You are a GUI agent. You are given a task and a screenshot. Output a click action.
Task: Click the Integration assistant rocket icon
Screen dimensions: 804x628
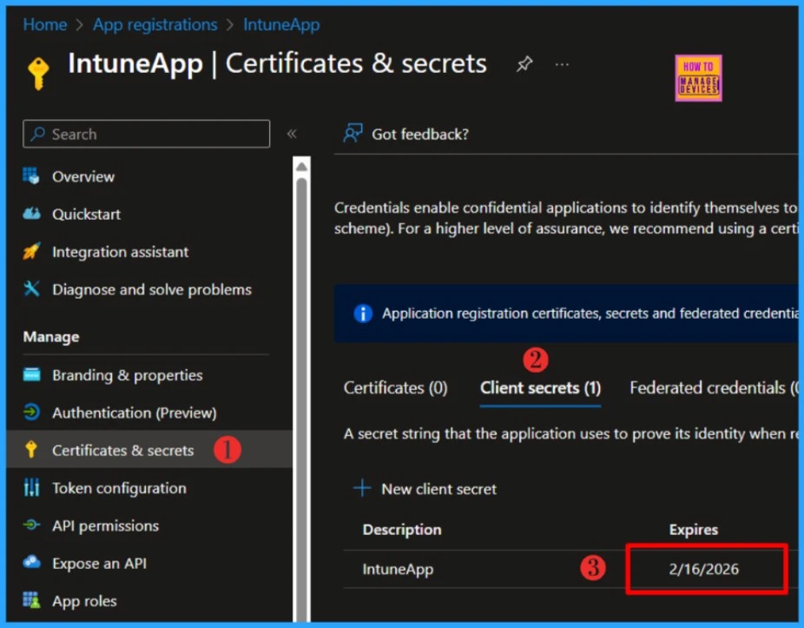click(x=31, y=251)
